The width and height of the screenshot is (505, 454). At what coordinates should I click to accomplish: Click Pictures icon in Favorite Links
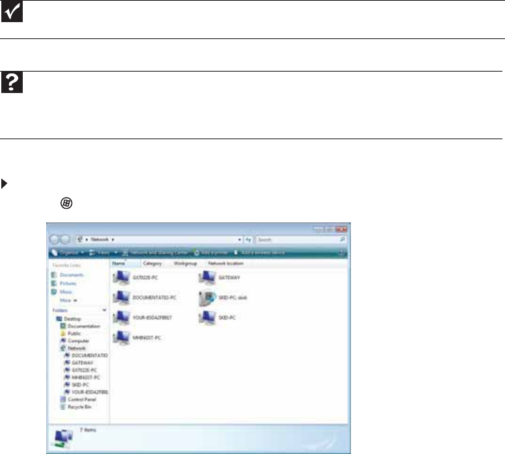(x=54, y=283)
